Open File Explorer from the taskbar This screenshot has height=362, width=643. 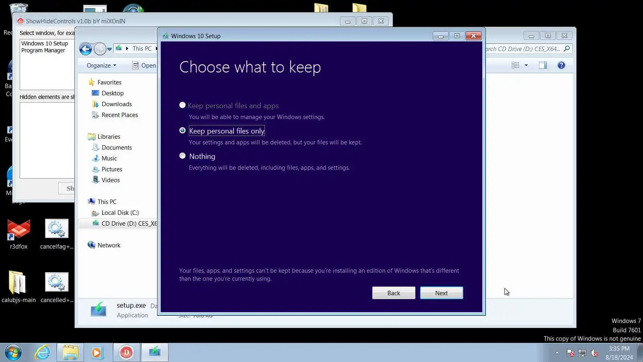tap(70, 353)
